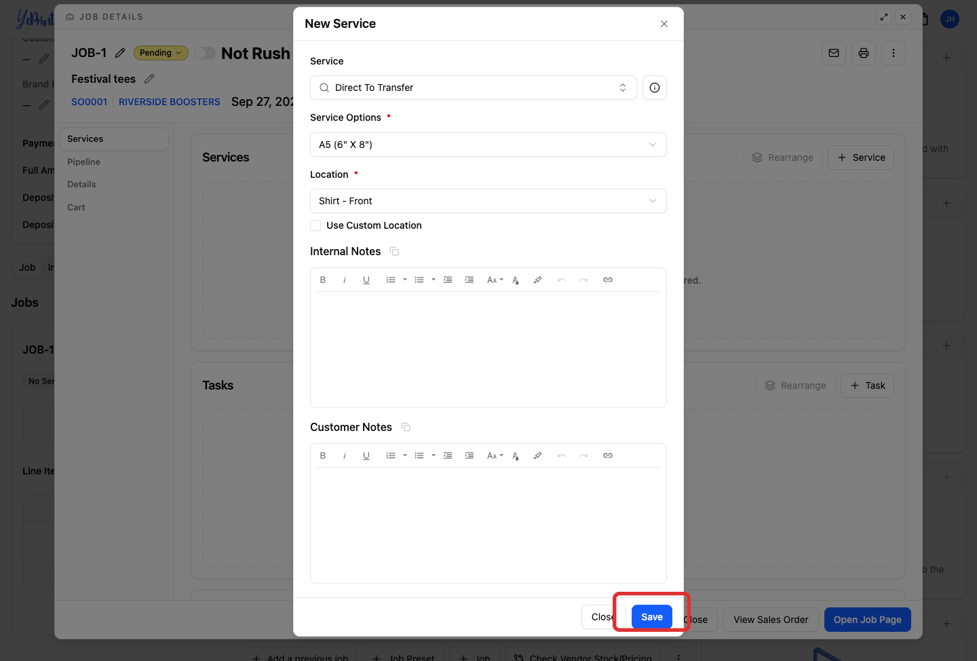Click View Sales Order button

[771, 620]
